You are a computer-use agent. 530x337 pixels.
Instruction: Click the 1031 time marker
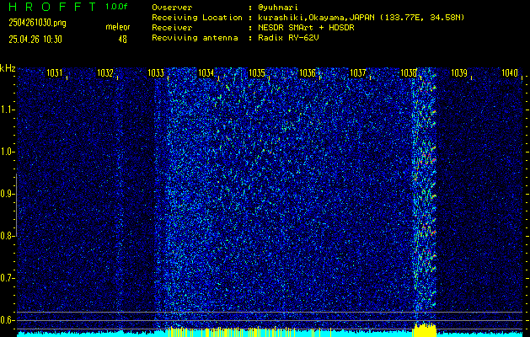pyautogui.click(x=54, y=72)
